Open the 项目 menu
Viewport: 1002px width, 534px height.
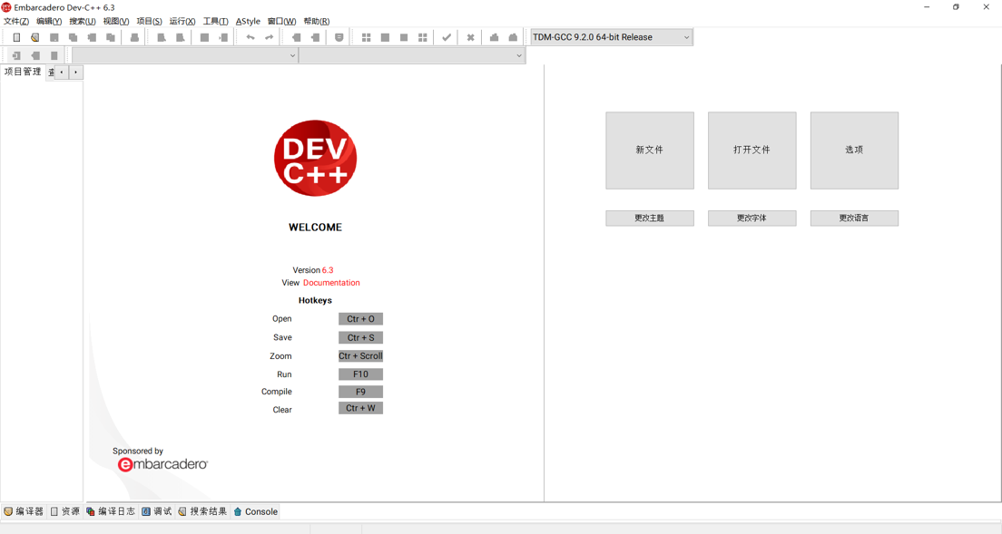(x=150, y=21)
